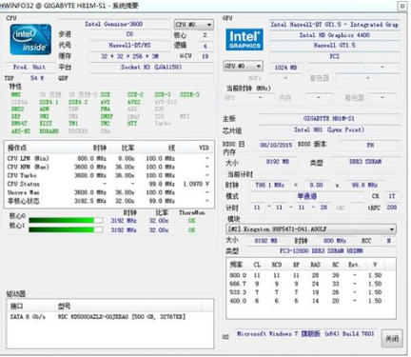This screenshot has height=357, width=411.
Task: Click the core 0 usage bar
Action: coord(66,220)
